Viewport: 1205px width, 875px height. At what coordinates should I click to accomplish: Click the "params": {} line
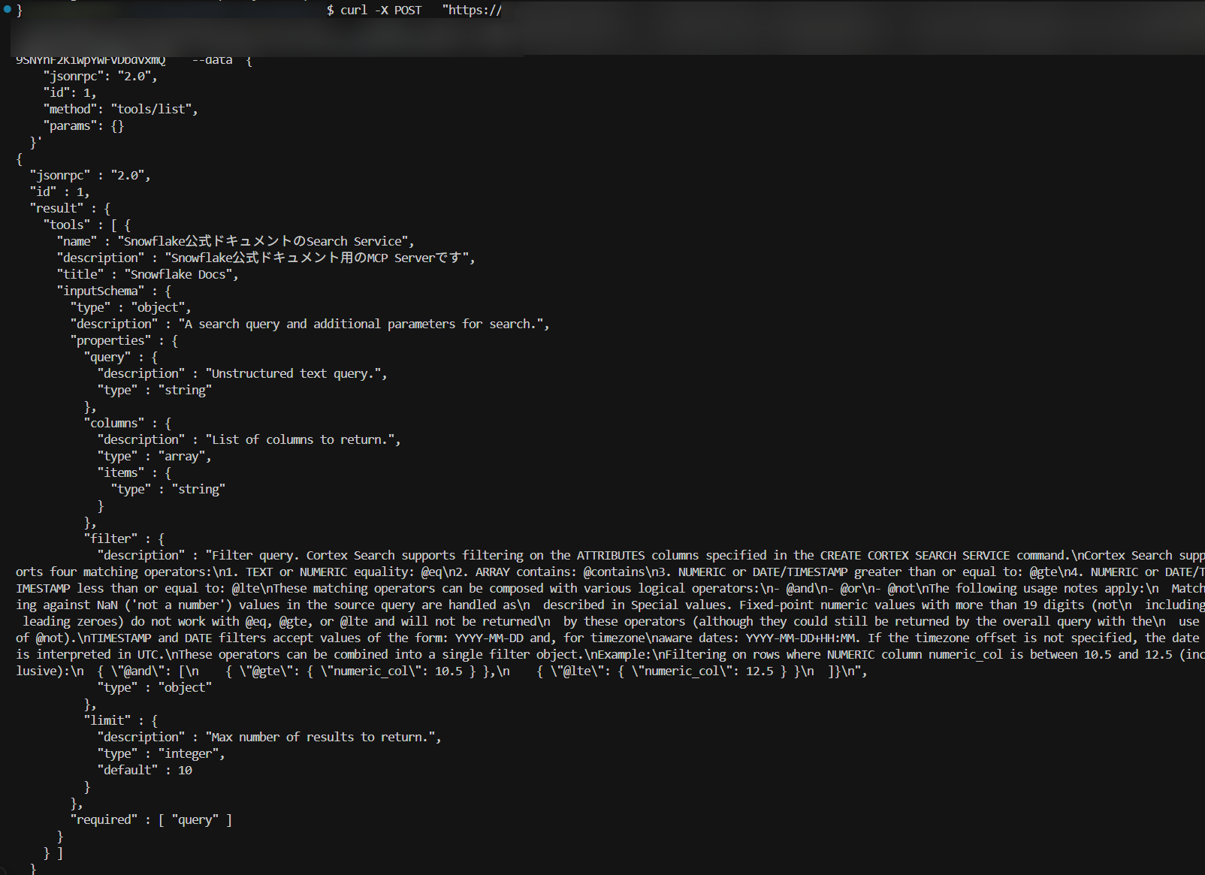click(84, 126)
